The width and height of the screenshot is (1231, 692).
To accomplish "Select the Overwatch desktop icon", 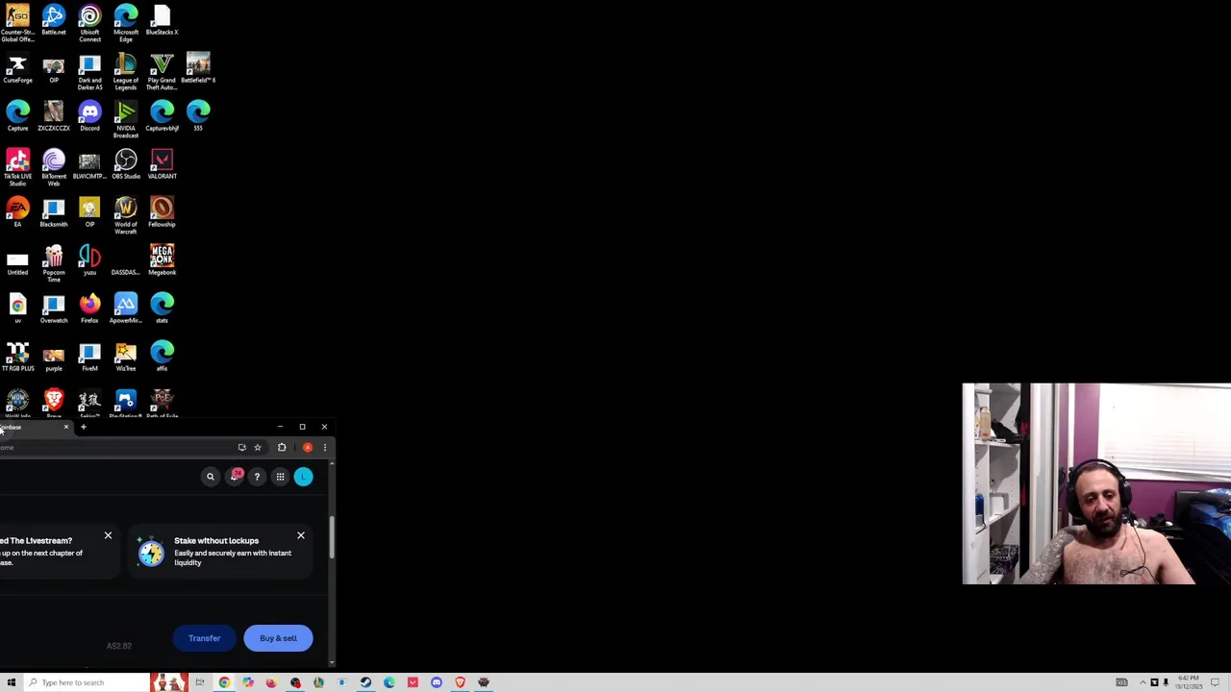I will [x=54, y=309].
